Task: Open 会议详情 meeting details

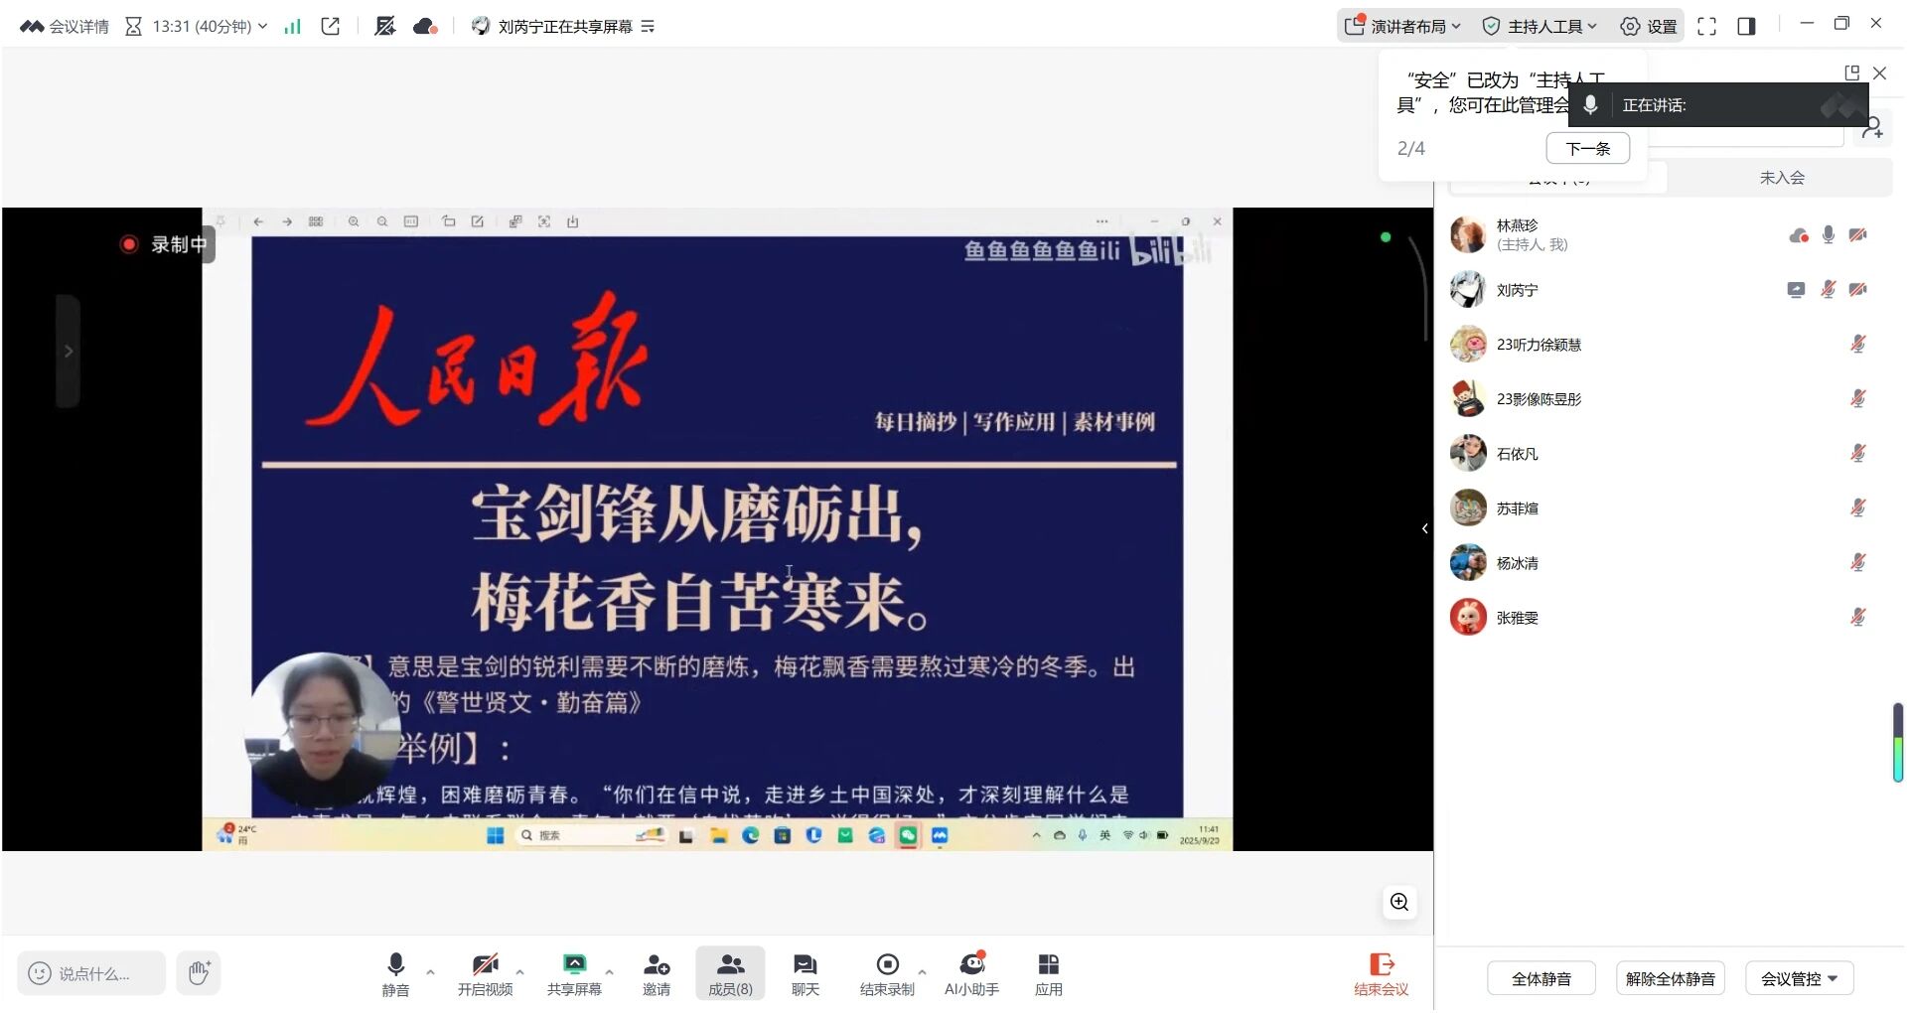Action: (x=66, y=27)
